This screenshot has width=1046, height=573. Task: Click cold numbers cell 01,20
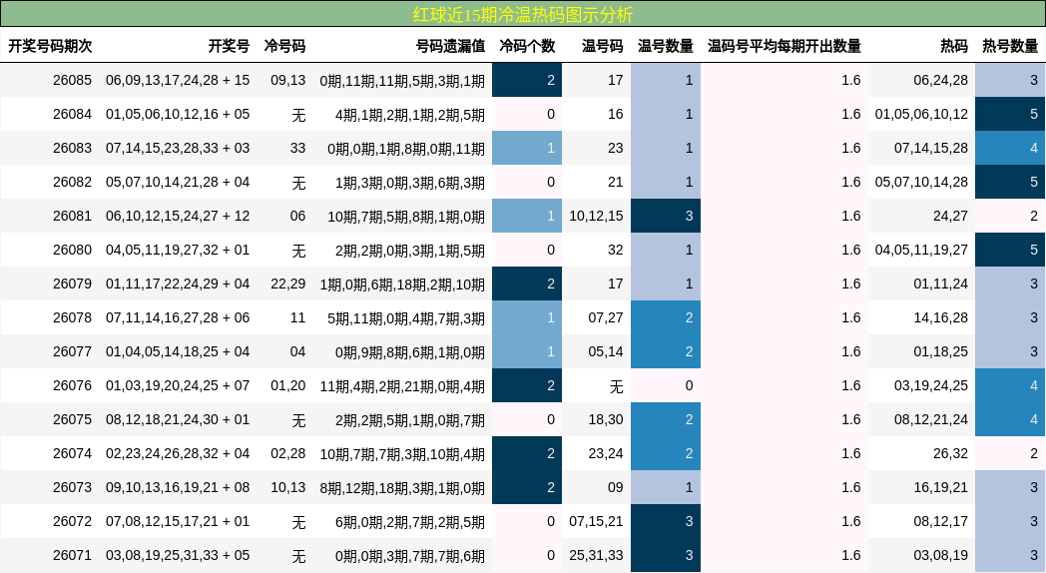(288, 385)
